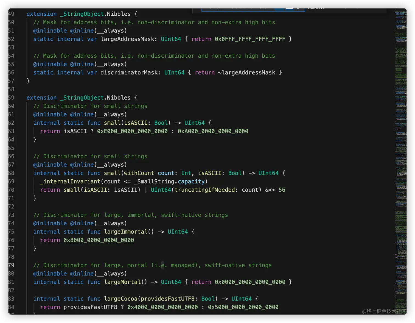Click the hex literal 0x8000_0000_0000_0000
Viewport: 415px width, 323px height.
[x=99, y=240]
